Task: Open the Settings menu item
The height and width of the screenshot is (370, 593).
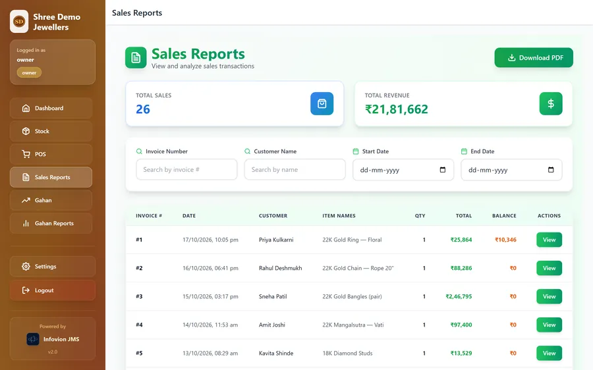Action: 53,267
